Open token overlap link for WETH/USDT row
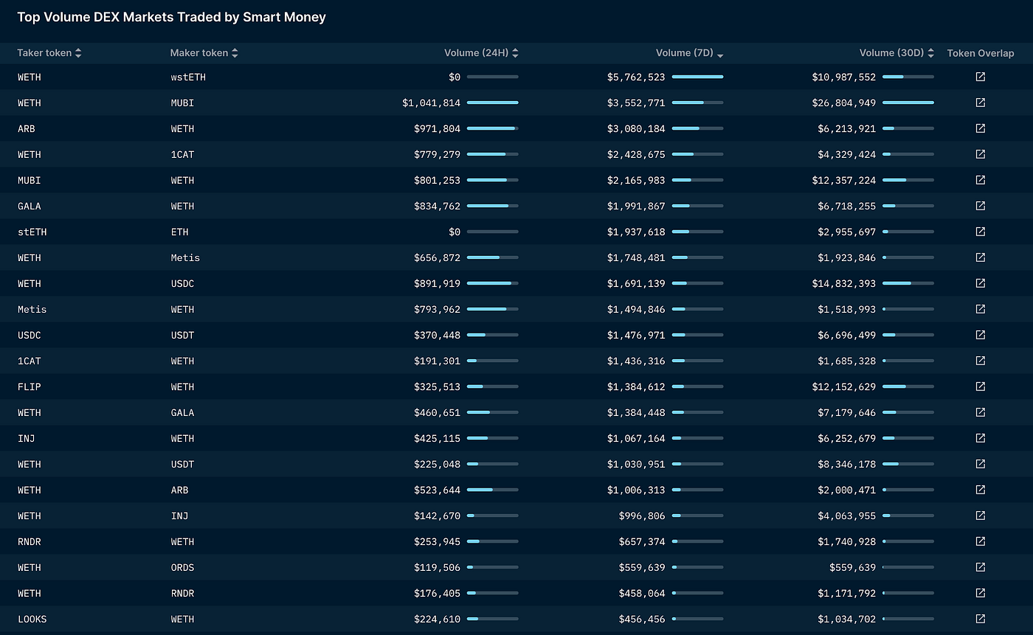The height and width of the screenshot is (635, 1033). pyautogui.click(x=980, y=464)
